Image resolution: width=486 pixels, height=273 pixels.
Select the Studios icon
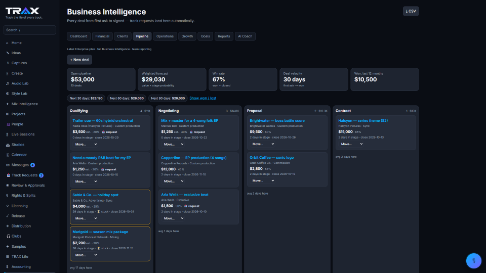point(8,145)
